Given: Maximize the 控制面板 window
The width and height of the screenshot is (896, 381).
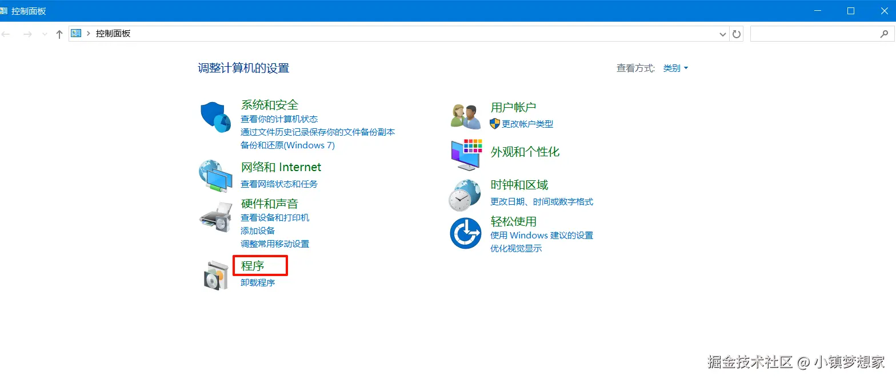Looking at the screenshot, I should coord(851,11).
